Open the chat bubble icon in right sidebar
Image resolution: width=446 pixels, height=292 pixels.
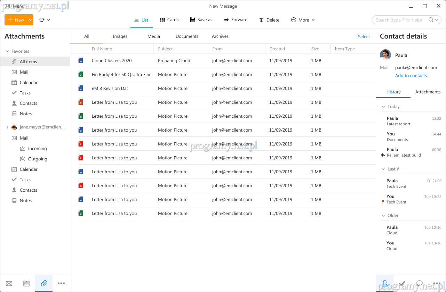click(x=420, y=283)
